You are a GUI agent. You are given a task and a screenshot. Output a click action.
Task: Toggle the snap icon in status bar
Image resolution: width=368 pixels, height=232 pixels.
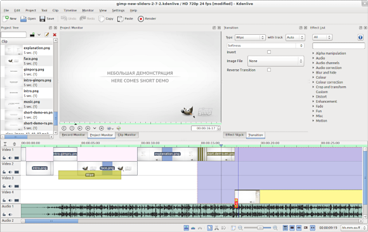click(313, 228)
